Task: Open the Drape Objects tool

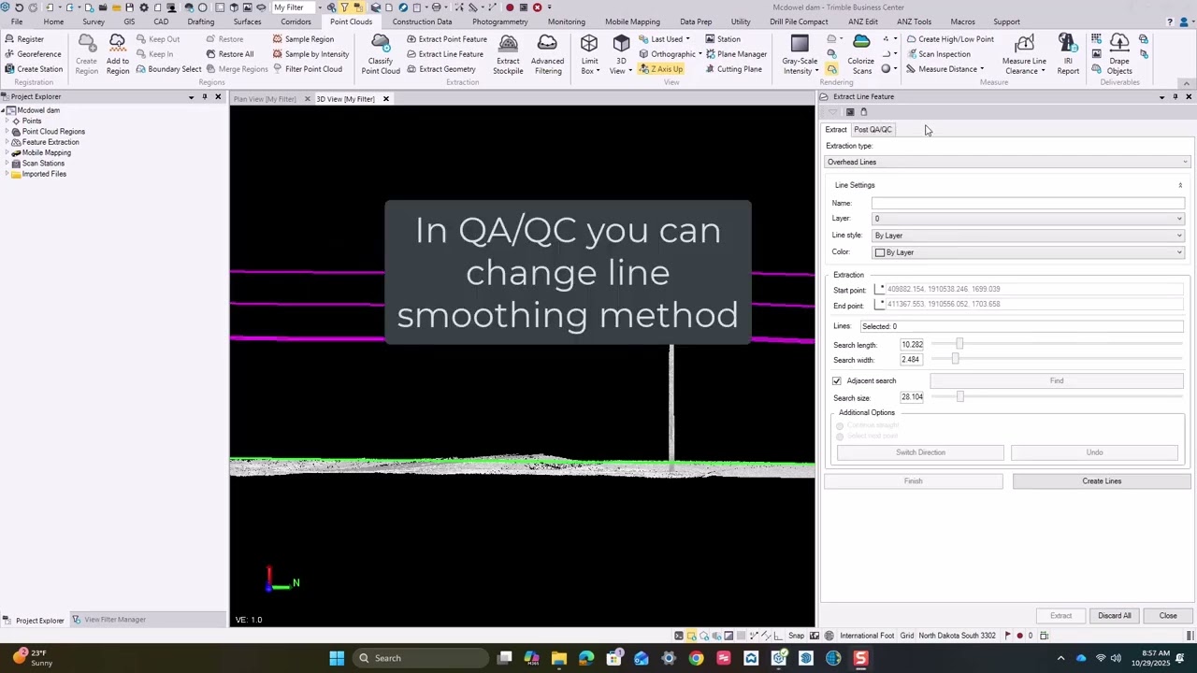Action: coord(1119,54)
